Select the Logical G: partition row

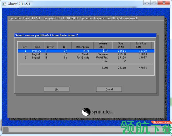(x=86, y=54)
